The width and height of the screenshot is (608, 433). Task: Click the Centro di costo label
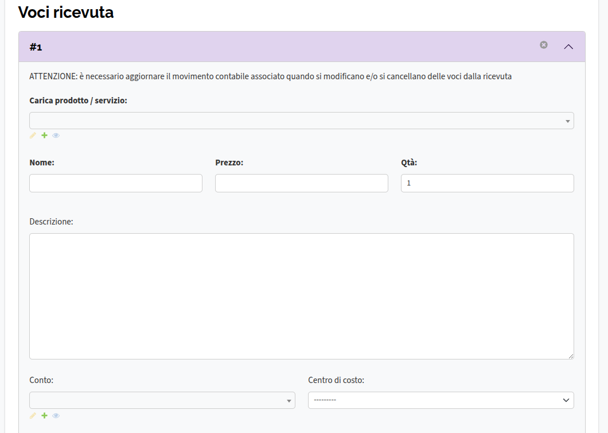336,380
